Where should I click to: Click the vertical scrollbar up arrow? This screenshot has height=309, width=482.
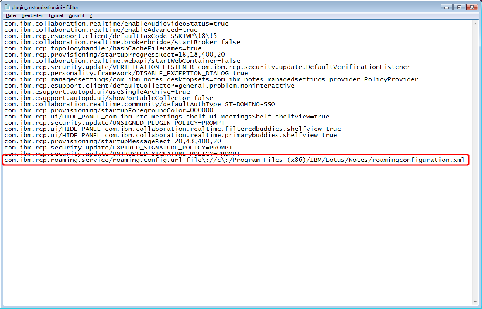[x=475, y=24]
